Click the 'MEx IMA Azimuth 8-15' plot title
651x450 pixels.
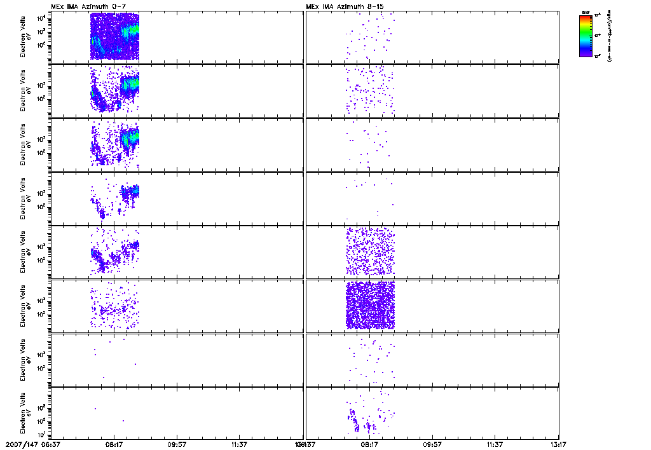[x=345, y=6]
